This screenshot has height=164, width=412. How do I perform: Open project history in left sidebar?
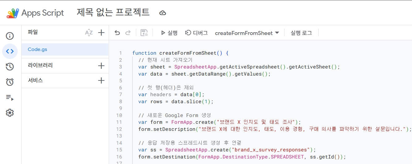tap(10, 67)
